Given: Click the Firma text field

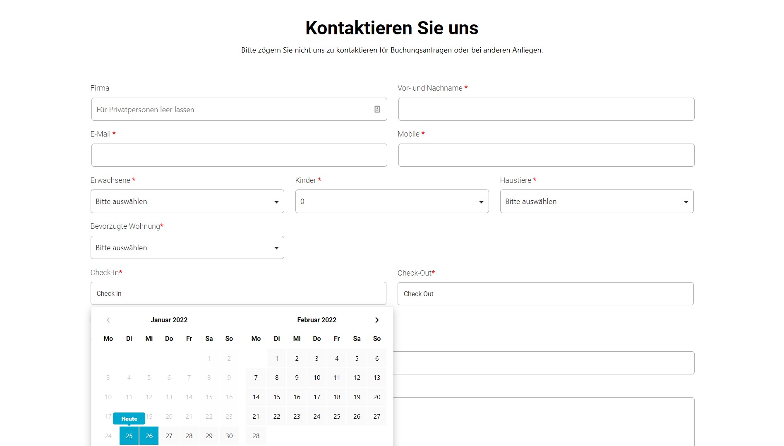Looking at the screenshot, I should click(x=232, y=109).
